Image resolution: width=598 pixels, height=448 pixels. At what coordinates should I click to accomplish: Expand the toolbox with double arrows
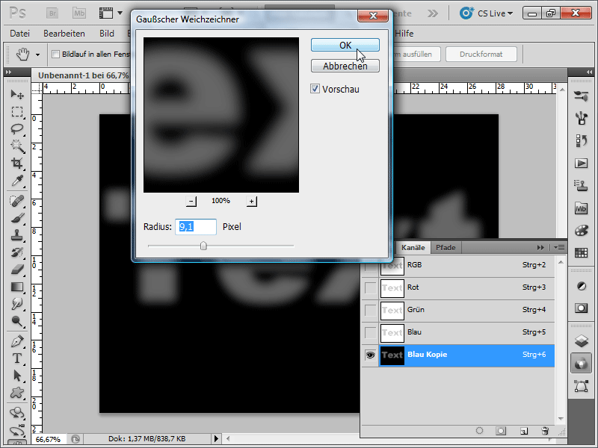click(x=9, y=72)
